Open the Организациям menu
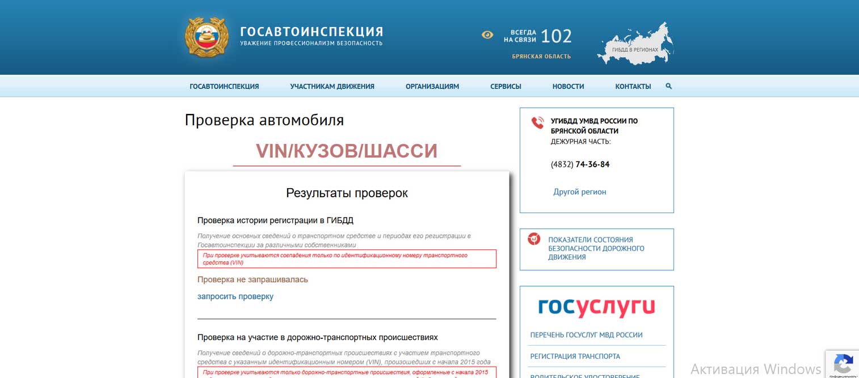Screen dimensions: 859x378 [x=432, y=87]
